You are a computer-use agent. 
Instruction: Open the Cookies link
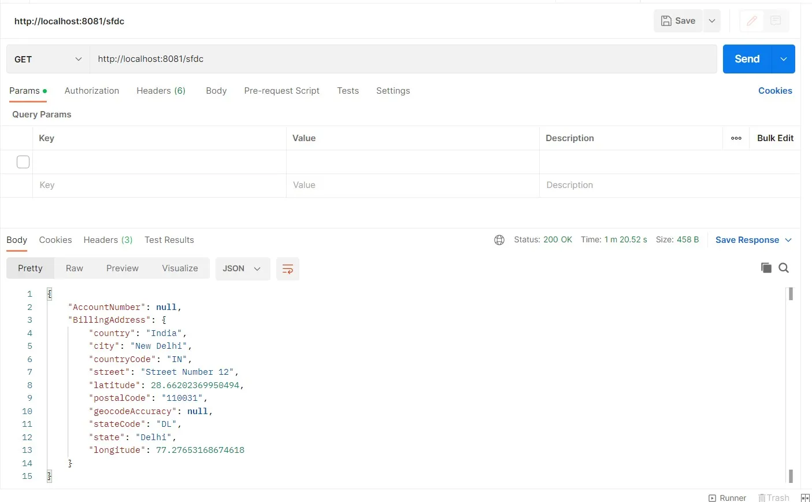click(x=775, y=91)
